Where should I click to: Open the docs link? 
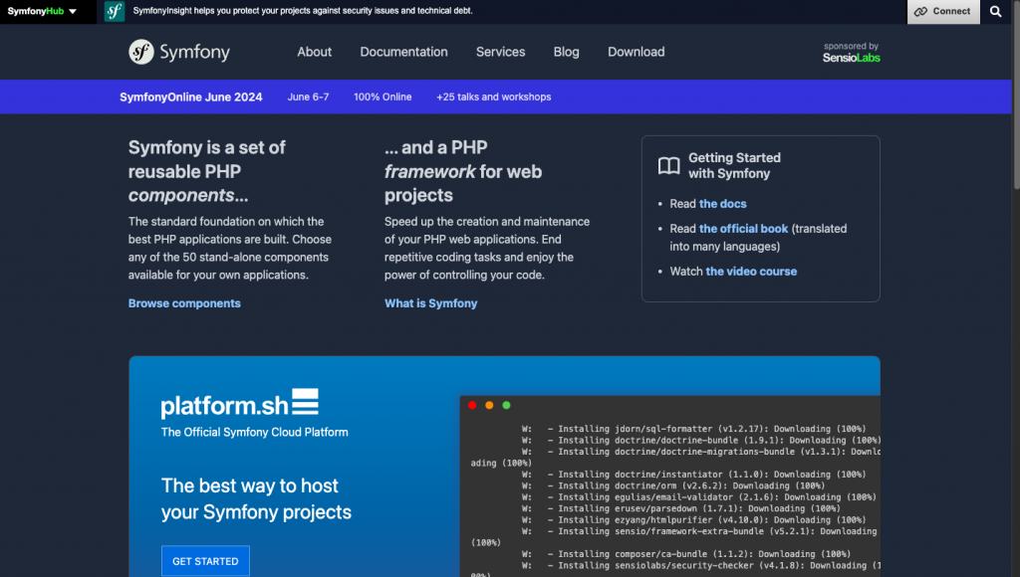click(723, 204)
